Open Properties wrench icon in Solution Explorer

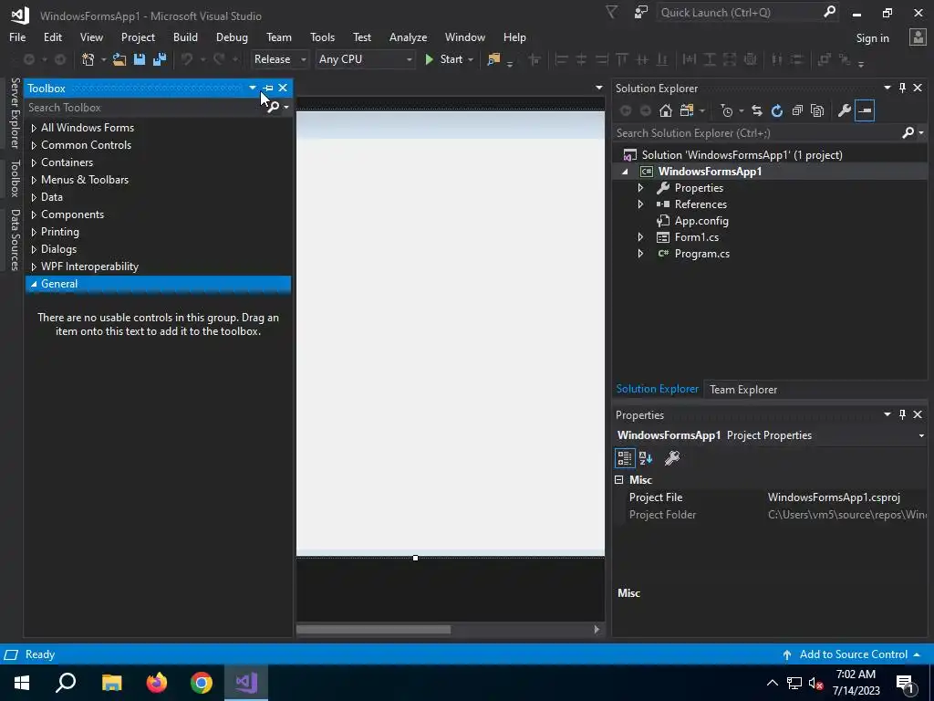tap(844, 110)
